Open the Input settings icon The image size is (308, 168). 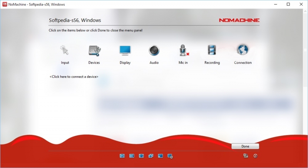point(64,50)
